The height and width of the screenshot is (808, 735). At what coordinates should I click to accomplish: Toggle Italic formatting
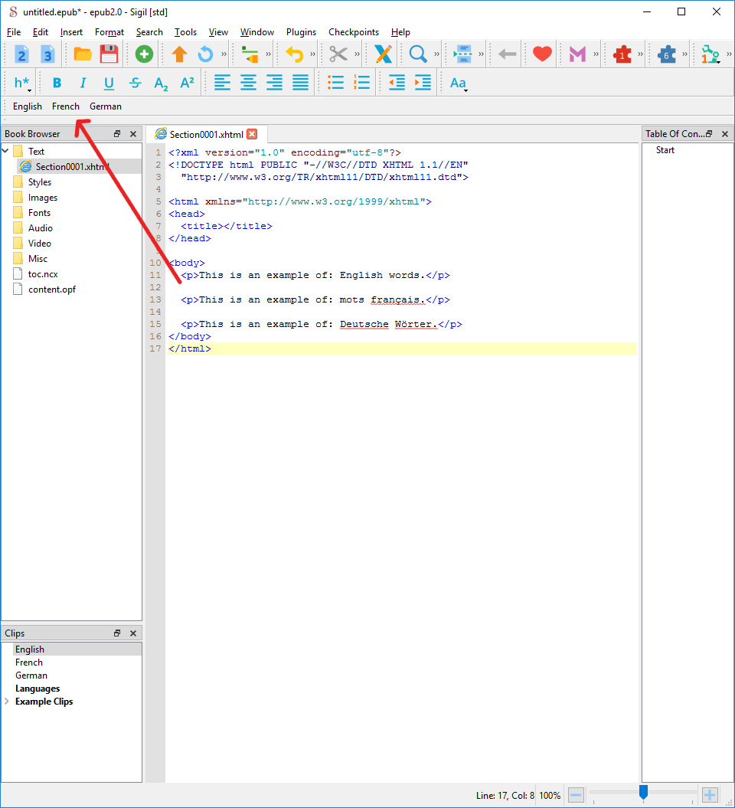pyautogui.click(x=83, y=83)
